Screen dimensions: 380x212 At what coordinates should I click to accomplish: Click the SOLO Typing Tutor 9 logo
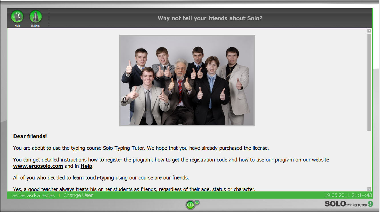tap(348, 204)
